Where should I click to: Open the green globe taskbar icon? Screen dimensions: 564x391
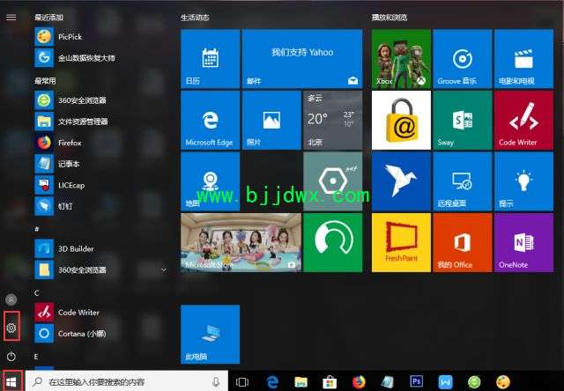pyautogui.click(x=474, y=381)
